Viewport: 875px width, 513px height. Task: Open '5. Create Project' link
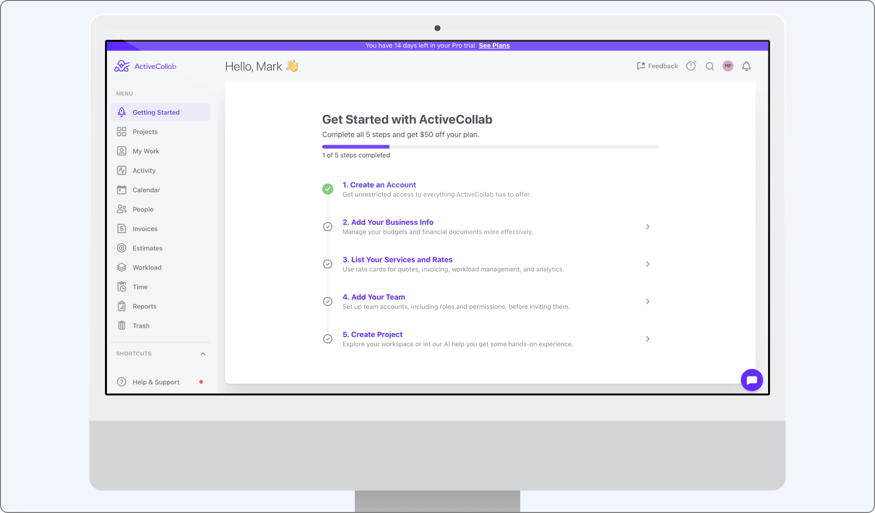click(372, 334)
